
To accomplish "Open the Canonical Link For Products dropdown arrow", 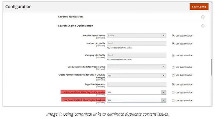I will [164, 100].
